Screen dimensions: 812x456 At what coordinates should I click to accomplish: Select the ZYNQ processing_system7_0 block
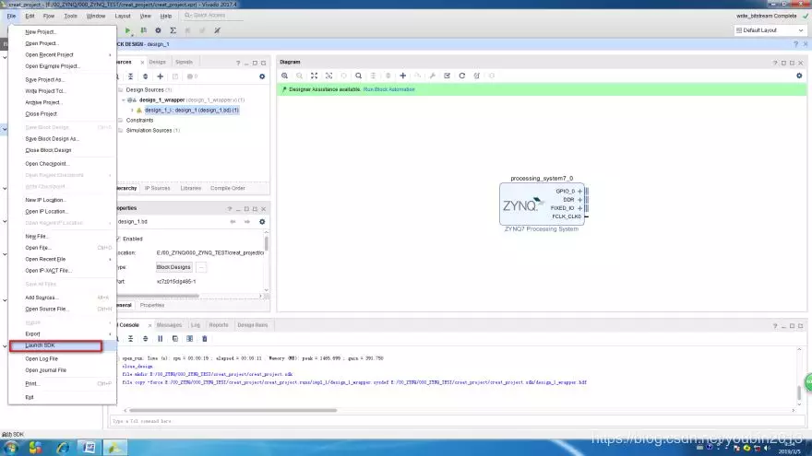click(x=542, y=204)
